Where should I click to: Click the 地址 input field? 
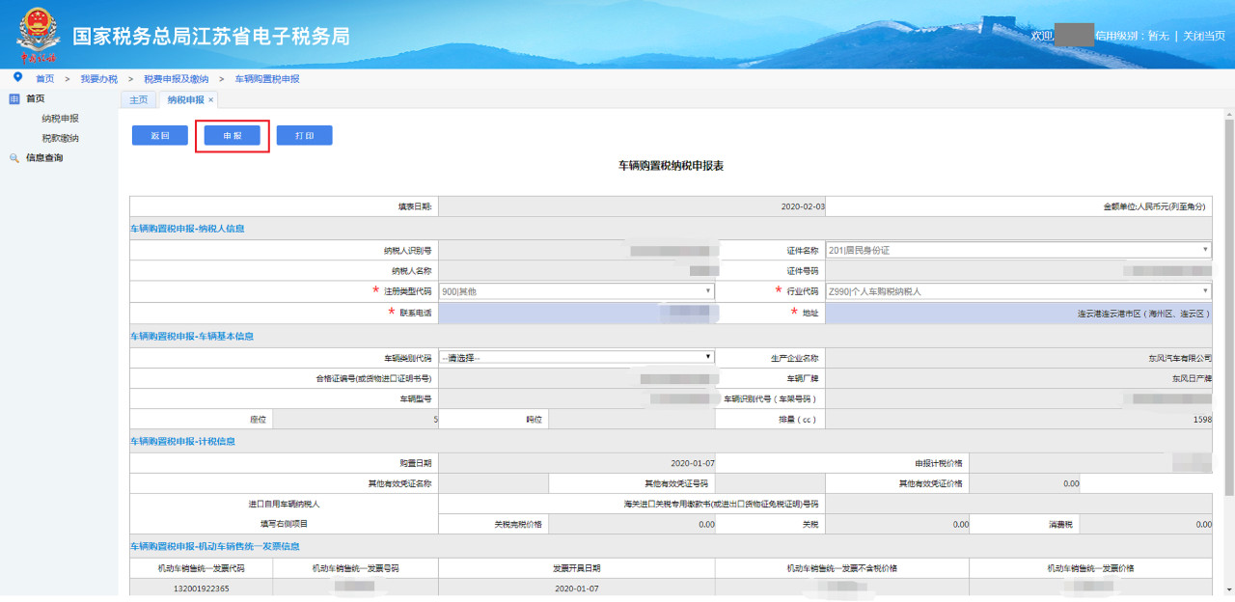(1019, 314)
